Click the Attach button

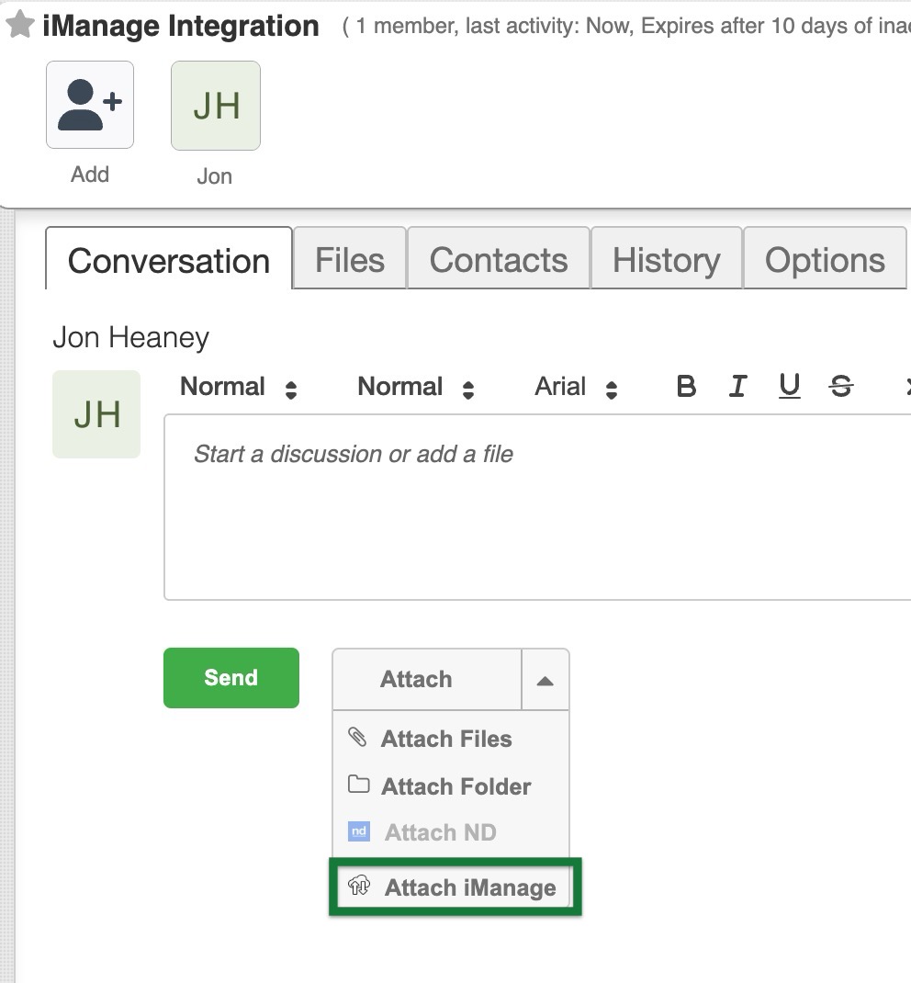(427, 680)
